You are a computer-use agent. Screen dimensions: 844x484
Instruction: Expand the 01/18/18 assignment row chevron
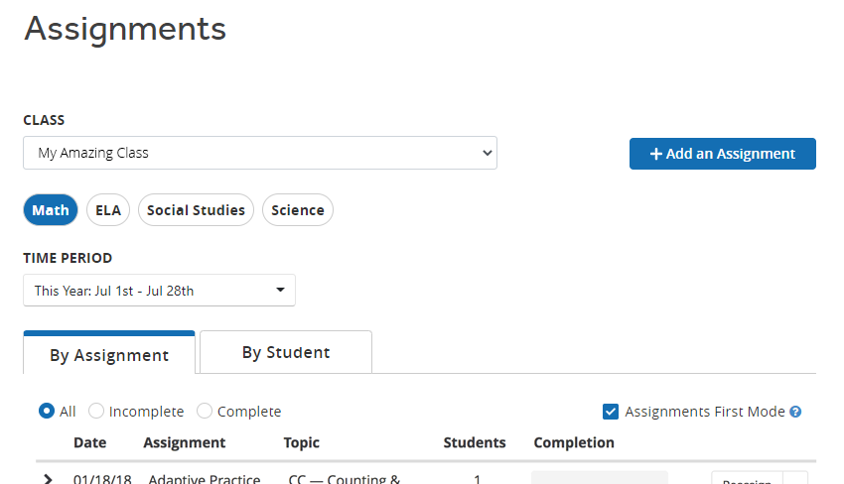click(48, 479)
